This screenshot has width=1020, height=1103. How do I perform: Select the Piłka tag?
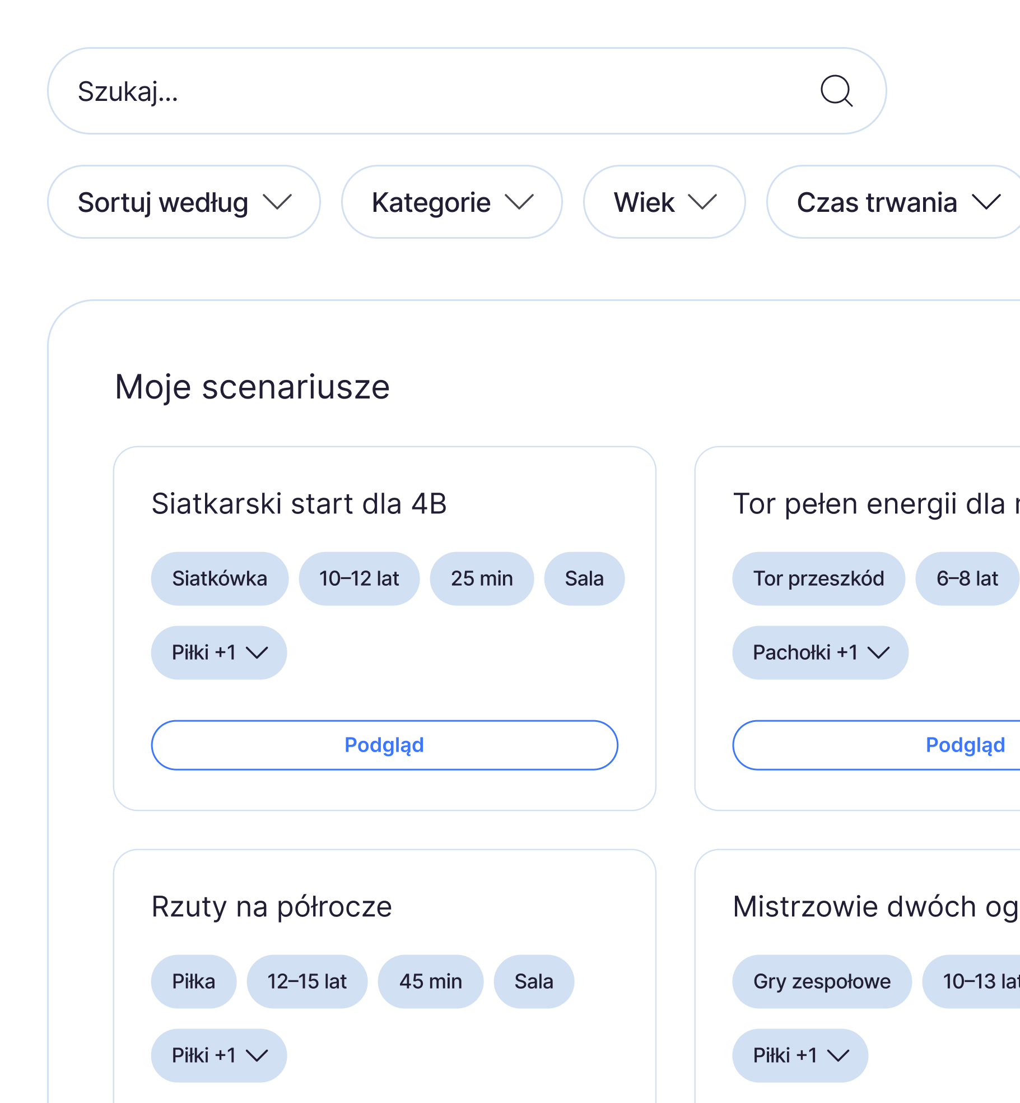(x=194, y=981)
